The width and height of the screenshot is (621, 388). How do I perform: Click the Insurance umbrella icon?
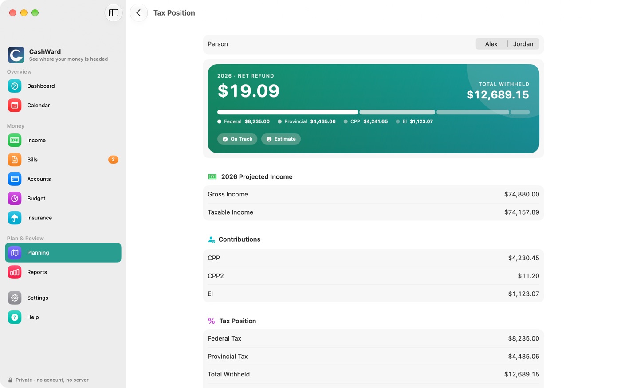click(x=15, y=218)
